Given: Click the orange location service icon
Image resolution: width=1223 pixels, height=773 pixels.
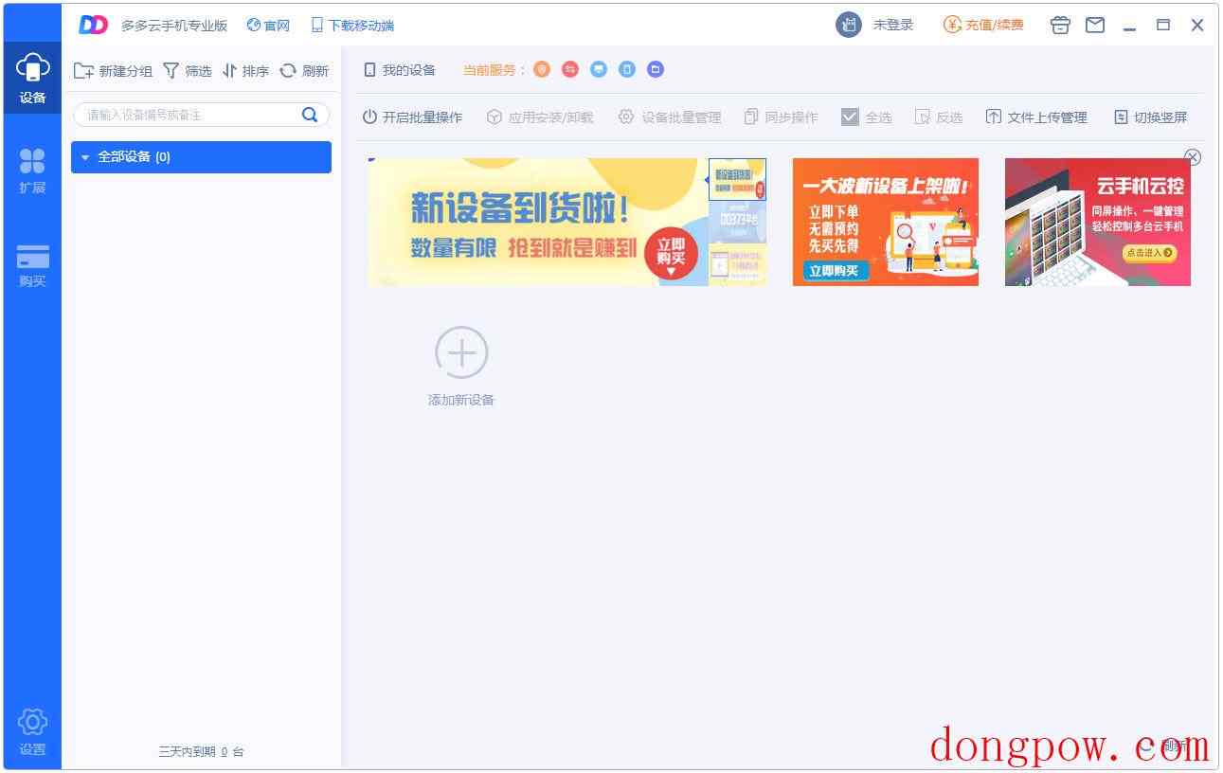Looking at the screenshot, I should (x=542, y=69).
